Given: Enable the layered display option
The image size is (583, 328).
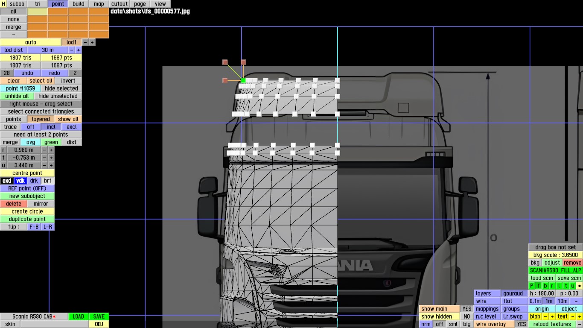Looking at the screenshot, I should click(x=41, y=119).
